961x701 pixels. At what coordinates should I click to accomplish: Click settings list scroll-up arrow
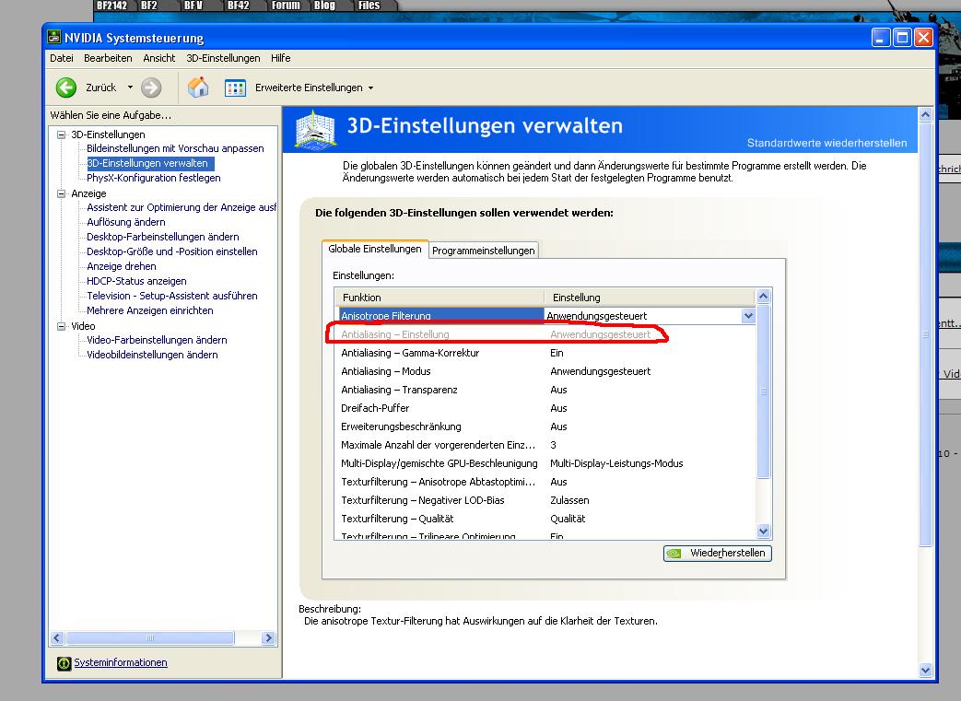(x=764, y=297)
